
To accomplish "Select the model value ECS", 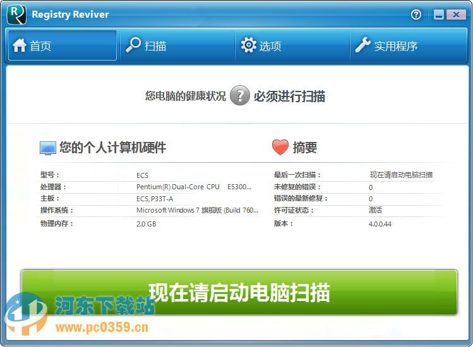I will point(142,175).
